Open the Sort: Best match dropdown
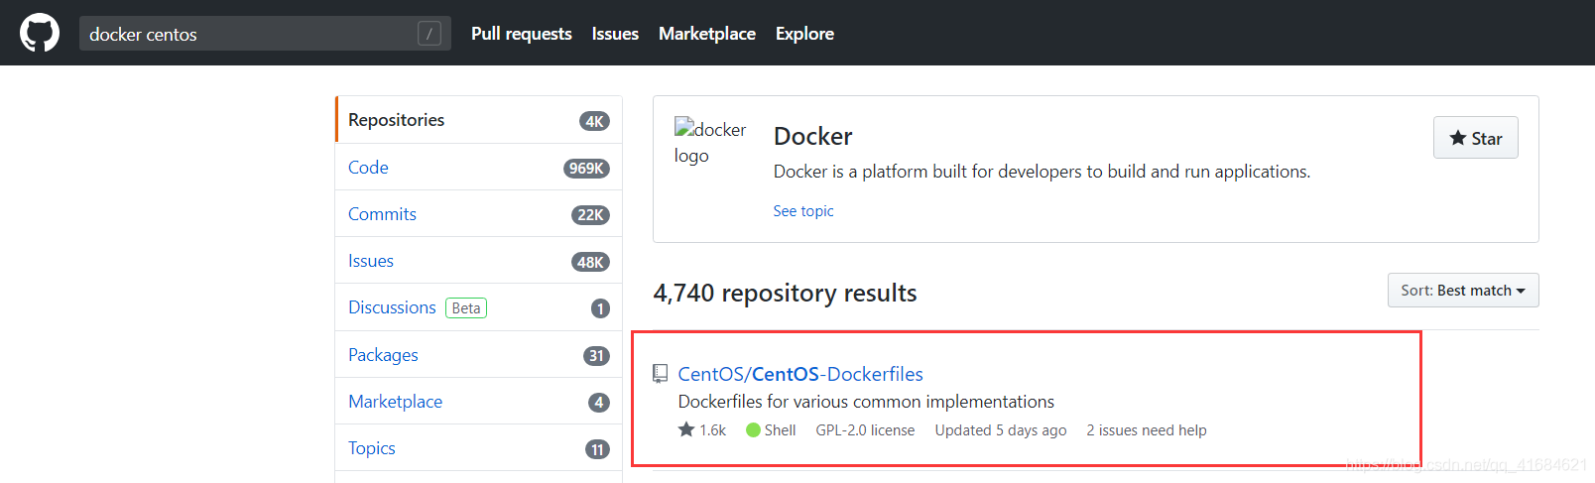This screenshot has width=1595, height=483. coord(1463,291)
